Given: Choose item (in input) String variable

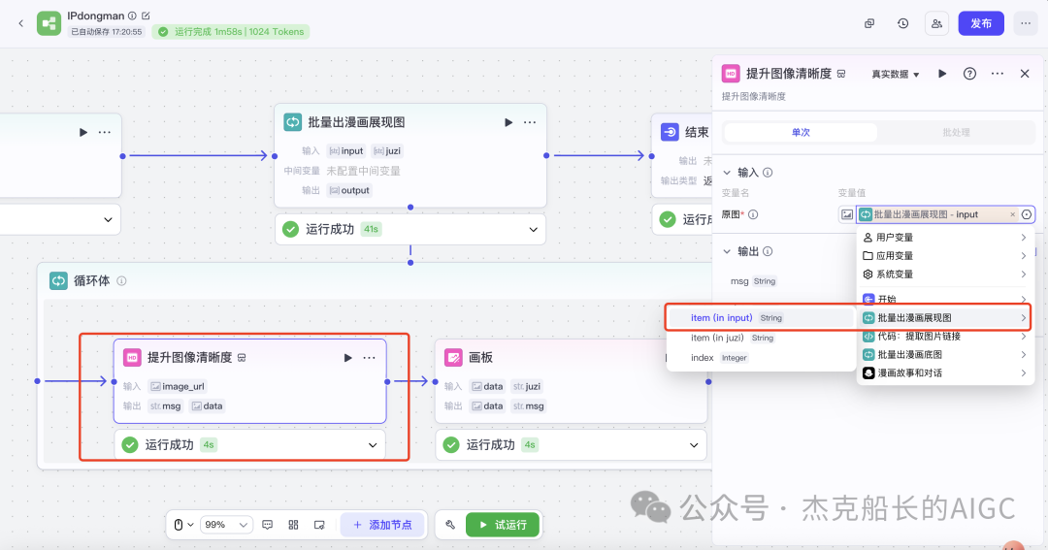Looking at the screenshot, I should (761, 318).
